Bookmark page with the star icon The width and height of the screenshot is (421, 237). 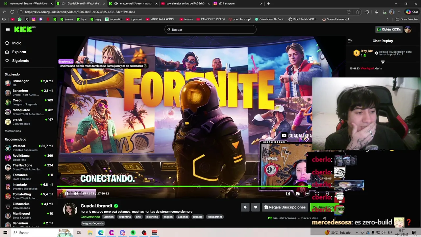pos(358,12)
